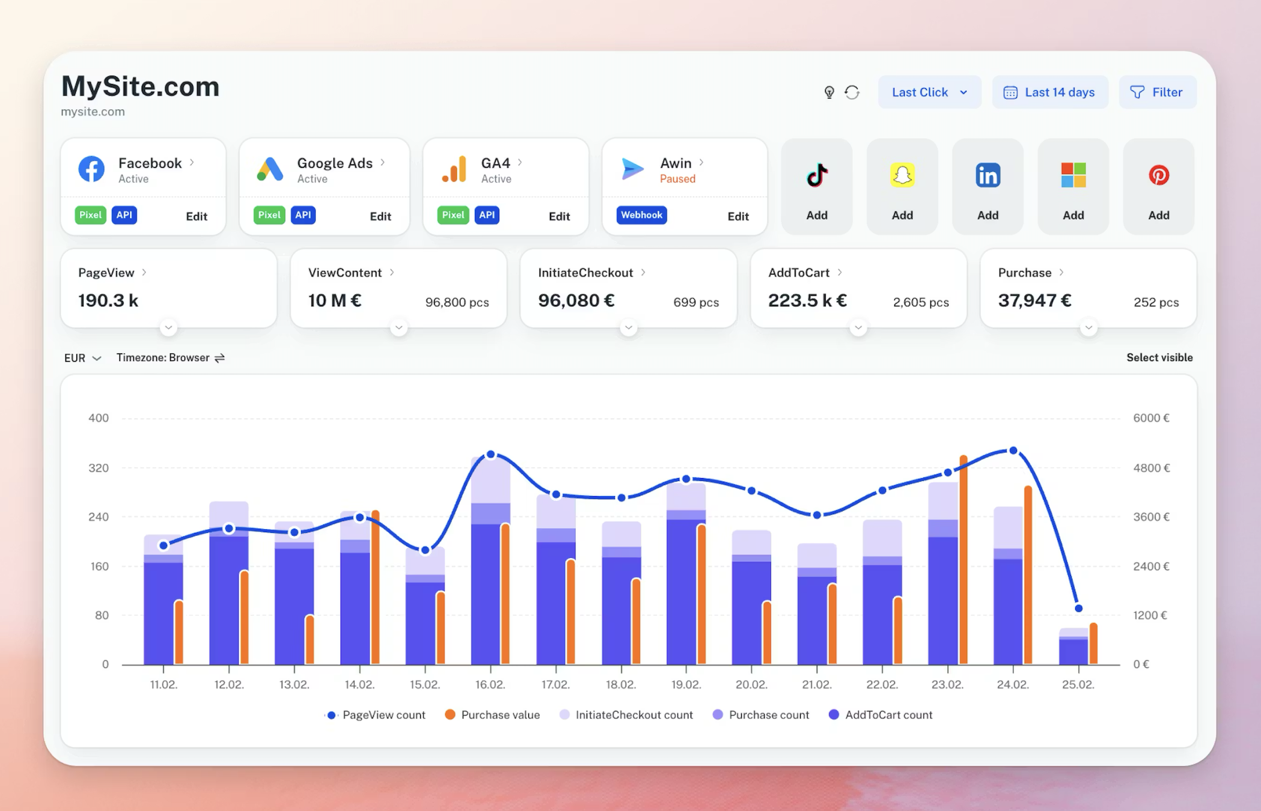
Task: Click Edit on the Awin card
Action: point(738,216)
